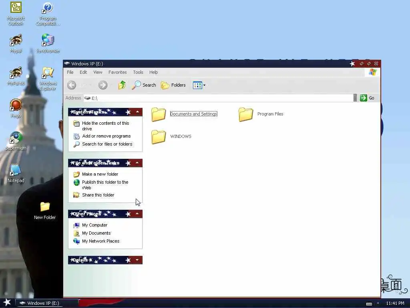Click the star button in window title bar
This screenshot has width=410, height=308.
coord(352,64)
